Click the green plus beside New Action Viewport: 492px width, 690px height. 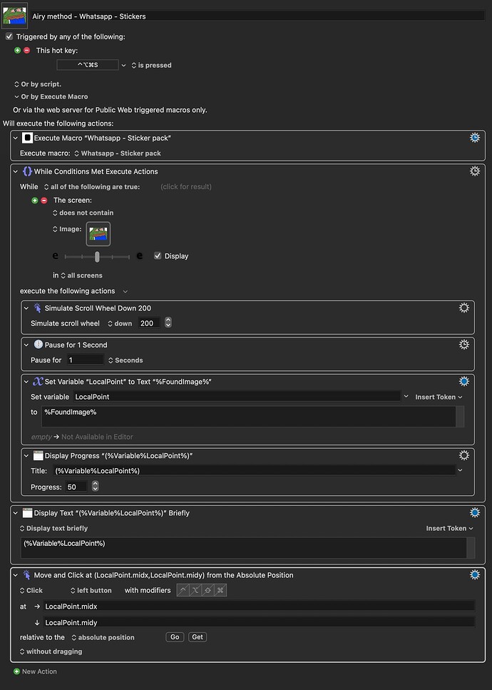click(x=17, y=671)
